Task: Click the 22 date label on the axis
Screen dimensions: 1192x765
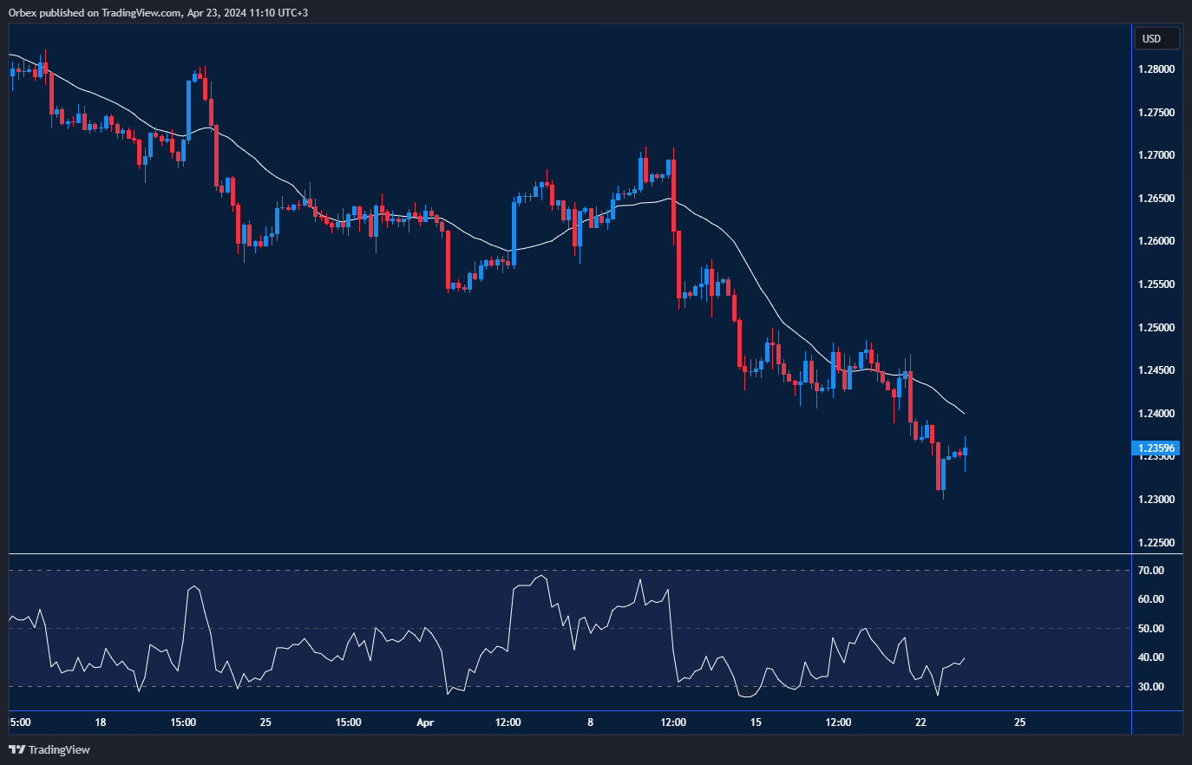Action: pos(921,722)
